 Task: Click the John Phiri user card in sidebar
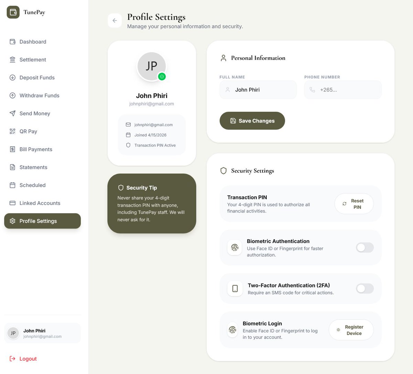click(x=42, y=333)
